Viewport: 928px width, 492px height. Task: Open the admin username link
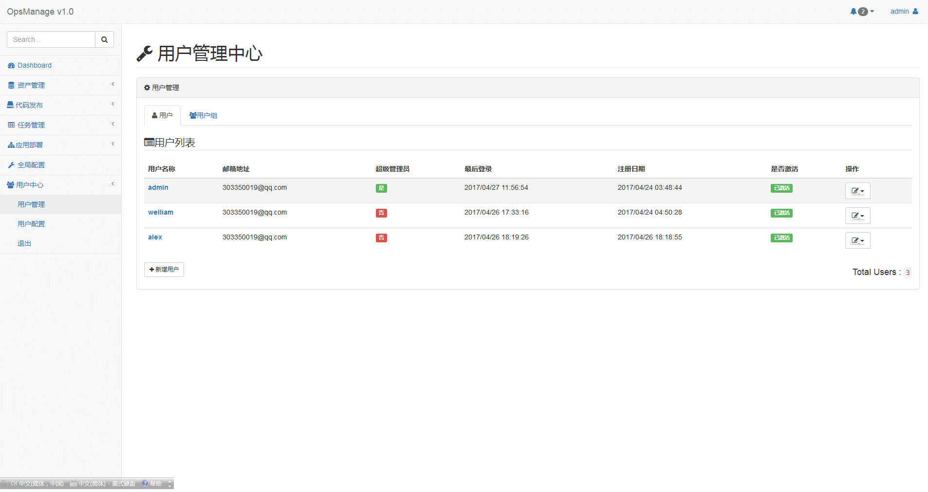click(158, 187)
